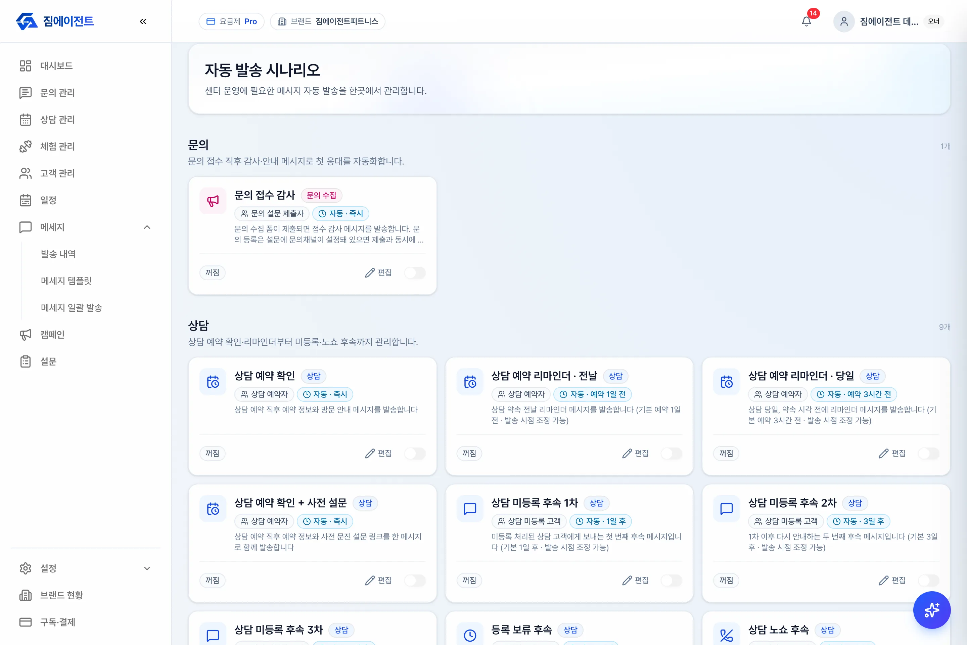Image resolution: width=967 pixels, height=645 pixels.
Task: Turn on 상담 예약 리마인더 · 당일 switch
Action: [x=928, y=453]
